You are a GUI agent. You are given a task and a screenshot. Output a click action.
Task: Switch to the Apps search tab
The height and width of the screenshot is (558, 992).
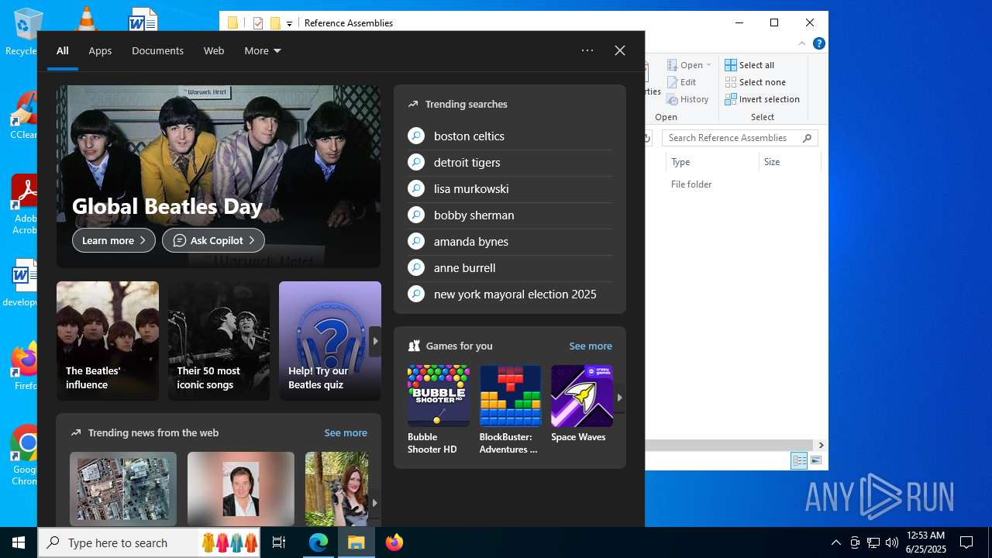(x=100, y=50)
